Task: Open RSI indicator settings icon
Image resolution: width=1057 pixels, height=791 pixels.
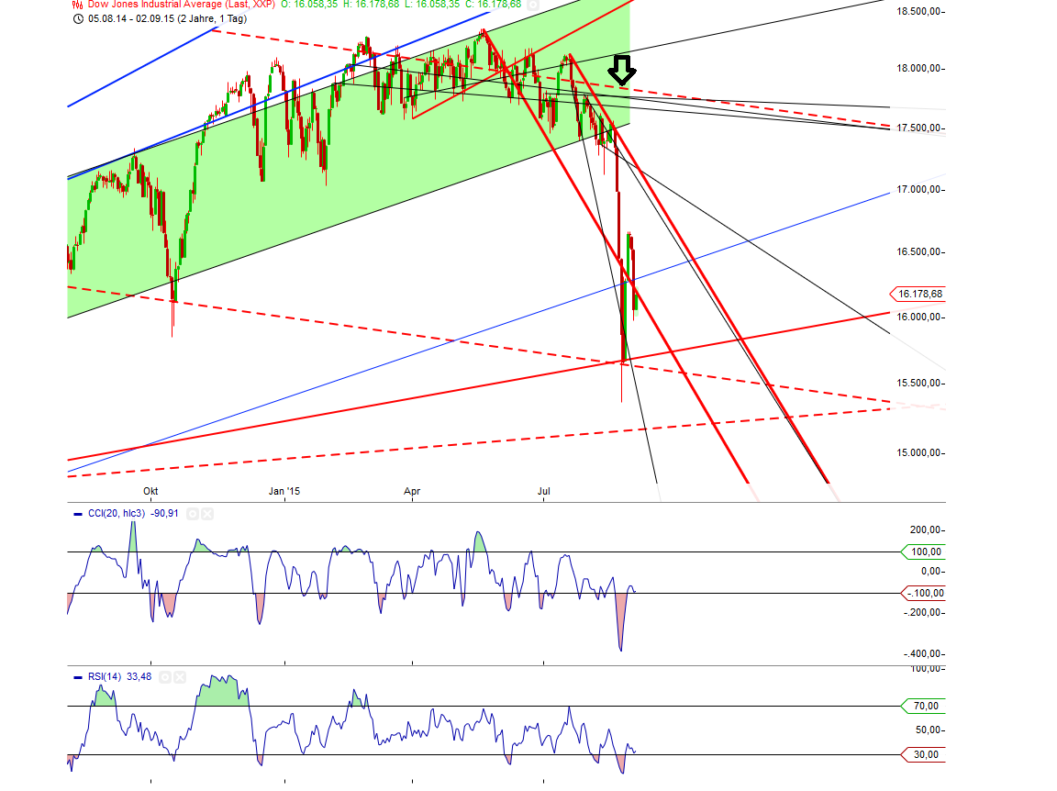Action: coord(164,676)
